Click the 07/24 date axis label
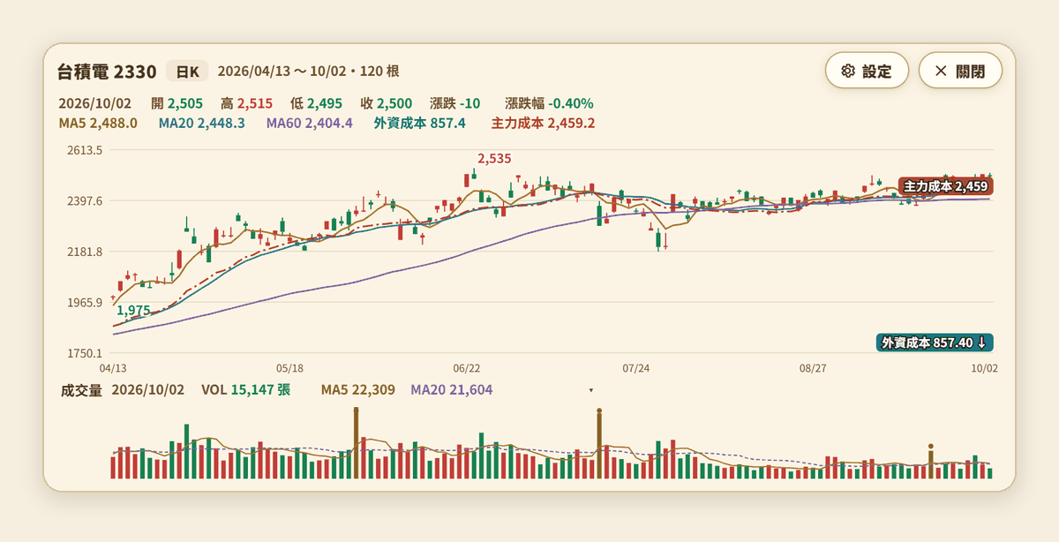 636,367
